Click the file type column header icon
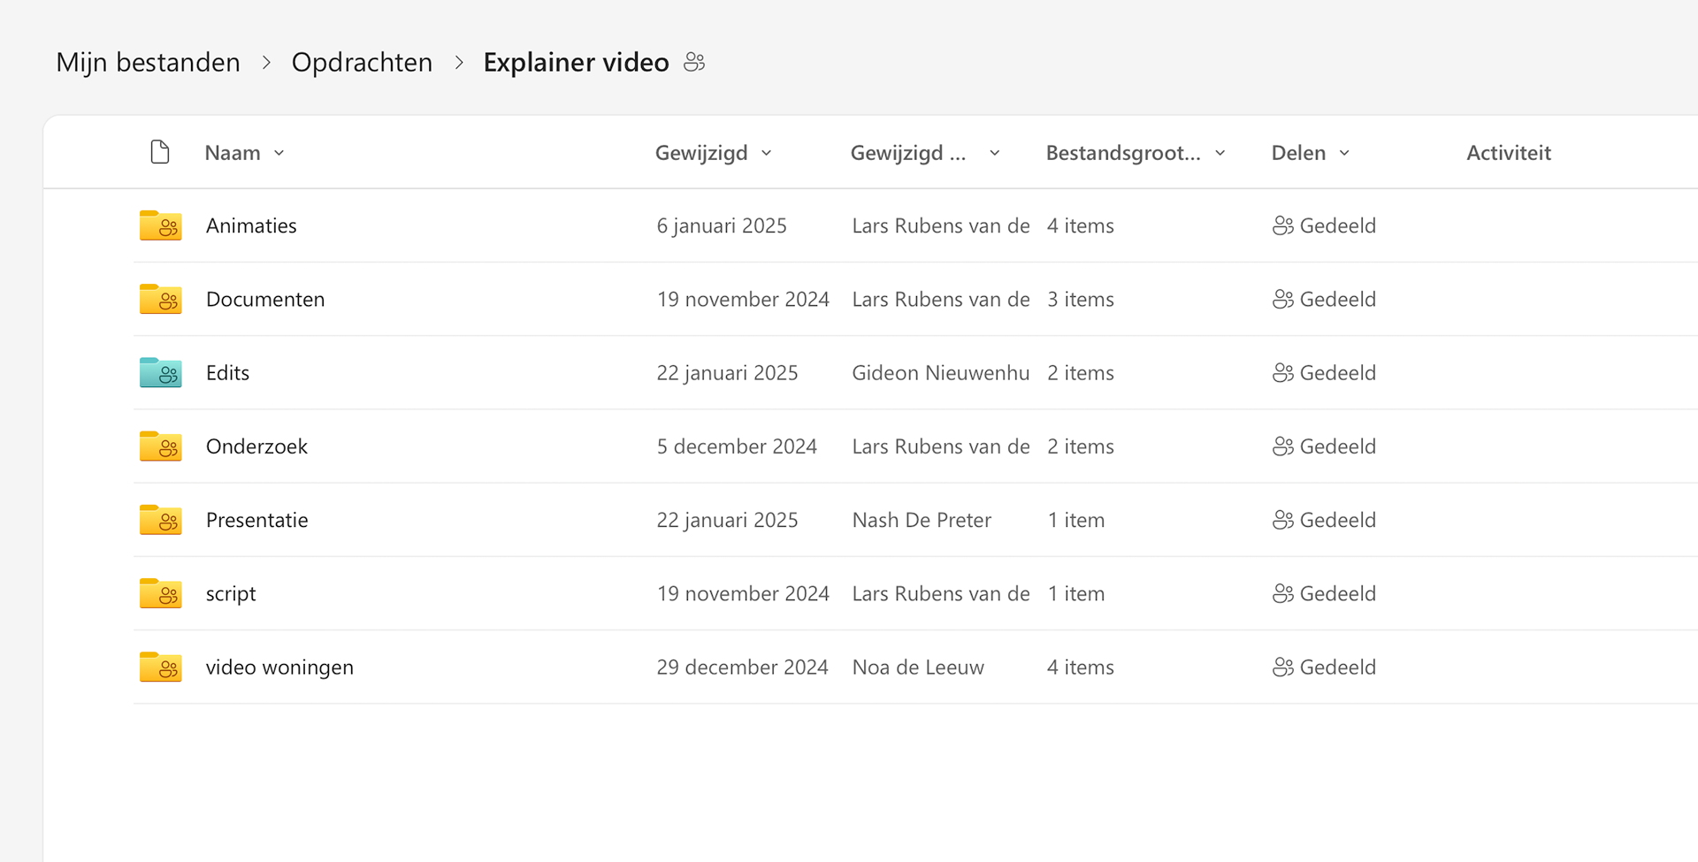Viewport: 1698px width, 862px height. (x=160, y=151)
